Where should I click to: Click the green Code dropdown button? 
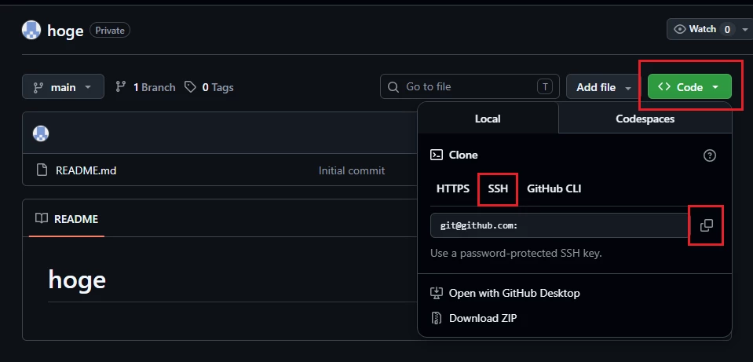(x=689, y=87)
